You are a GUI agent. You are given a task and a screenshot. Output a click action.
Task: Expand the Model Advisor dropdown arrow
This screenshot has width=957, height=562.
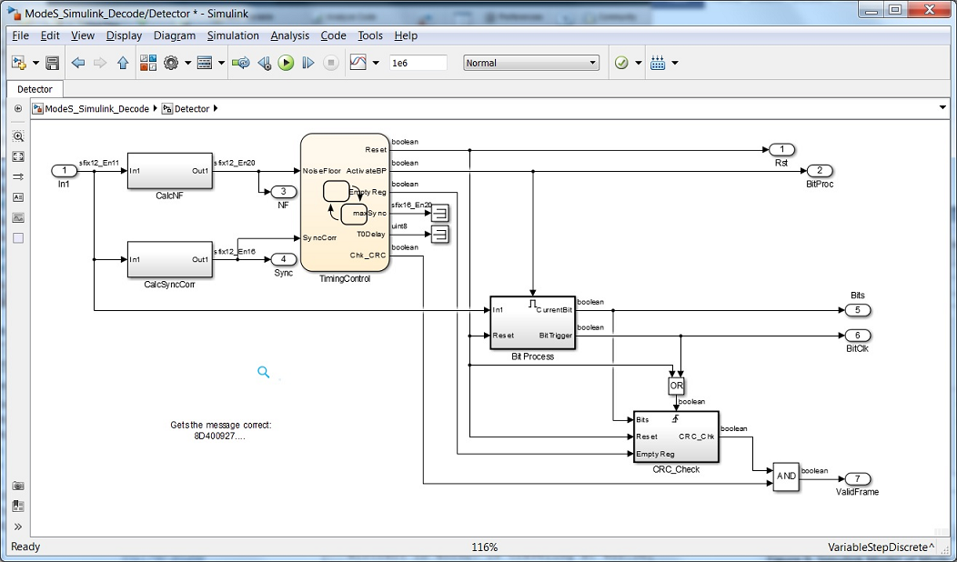(x=639, y=63)
